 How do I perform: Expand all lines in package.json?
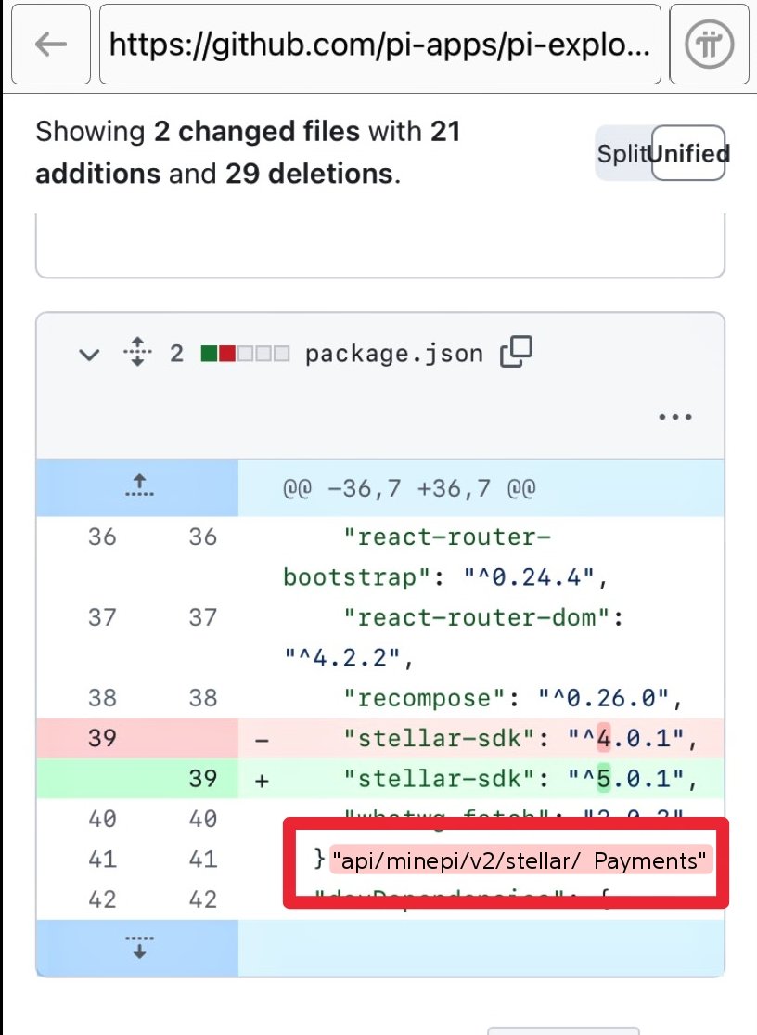coord(137,352)
